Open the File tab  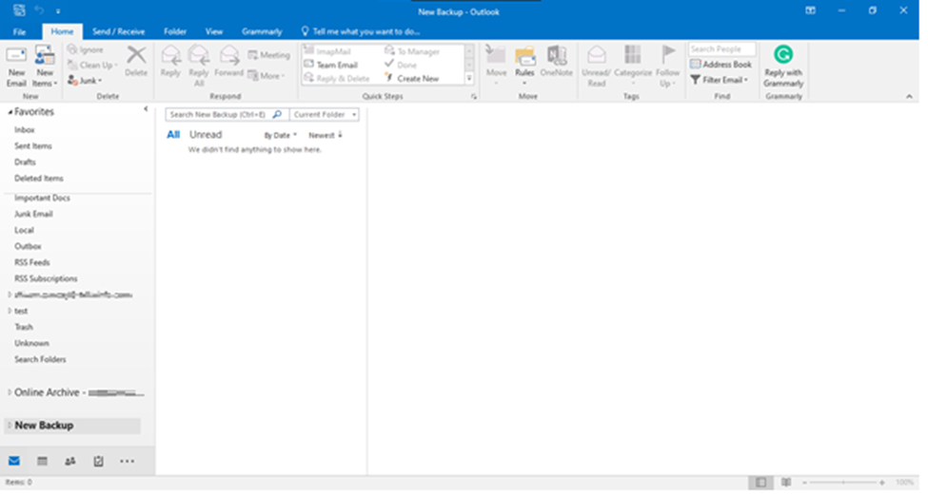point(20,32)
